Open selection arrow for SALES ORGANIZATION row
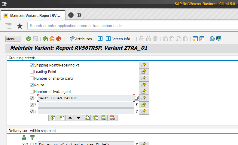 point(144,98)
